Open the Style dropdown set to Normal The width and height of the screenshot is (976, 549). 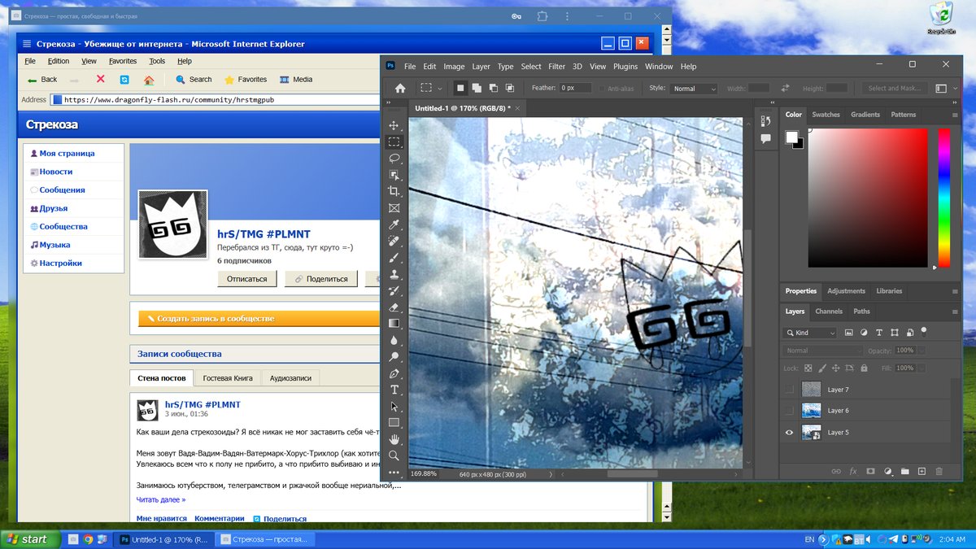point(694,88)
